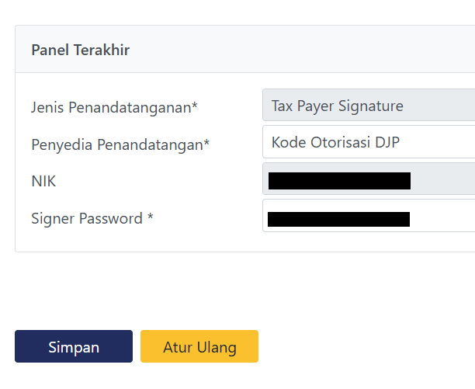This screenshot has height=389, width=475.
Task: Click the redacted value in the NIK field
Action: click(x=338, y=181)
